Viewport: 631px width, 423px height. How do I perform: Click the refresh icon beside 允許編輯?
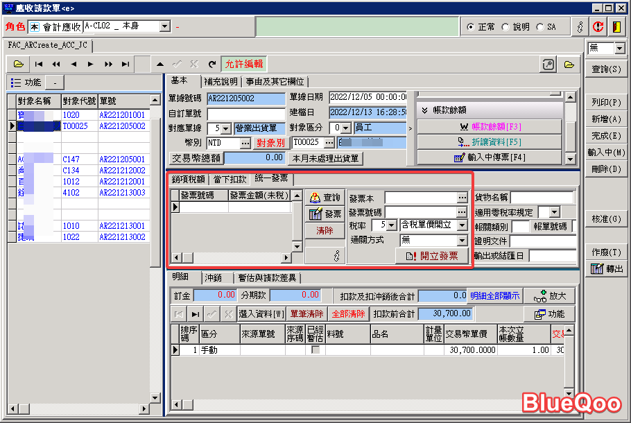tap(211, 64)
